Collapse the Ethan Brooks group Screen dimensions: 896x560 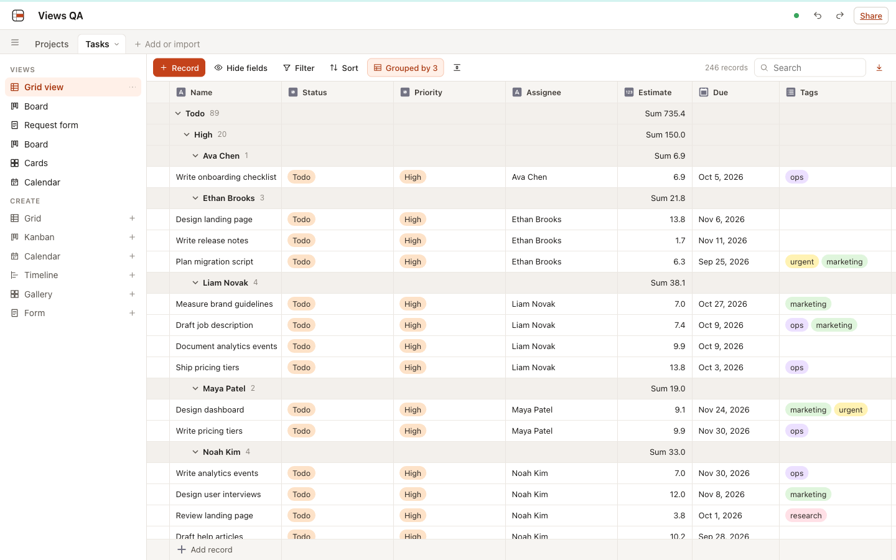195,198
